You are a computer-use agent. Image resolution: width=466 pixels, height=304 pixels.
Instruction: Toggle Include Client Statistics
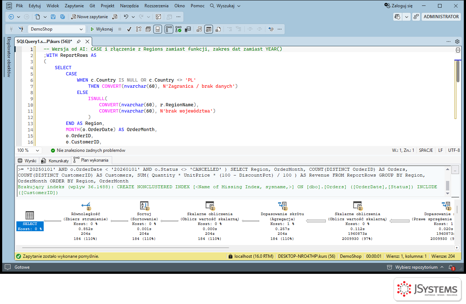coord(188,29)
